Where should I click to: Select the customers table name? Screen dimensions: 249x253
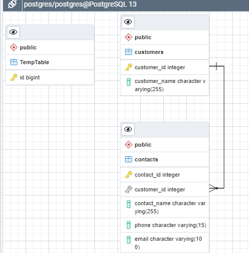[149, 52]
